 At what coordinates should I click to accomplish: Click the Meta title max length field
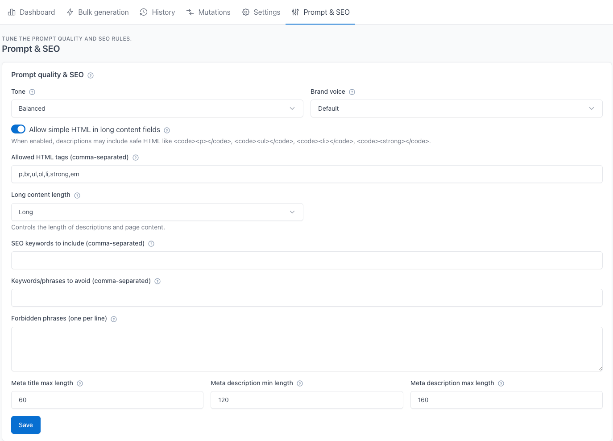click(x=107, y=400)
